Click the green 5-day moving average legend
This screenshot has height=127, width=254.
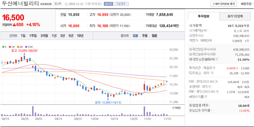pyautogui.click(x=4, y=47)
